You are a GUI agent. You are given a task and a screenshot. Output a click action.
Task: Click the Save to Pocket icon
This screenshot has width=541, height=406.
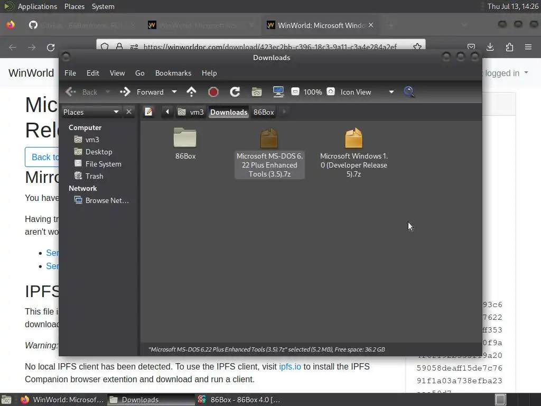click(471, 47)
